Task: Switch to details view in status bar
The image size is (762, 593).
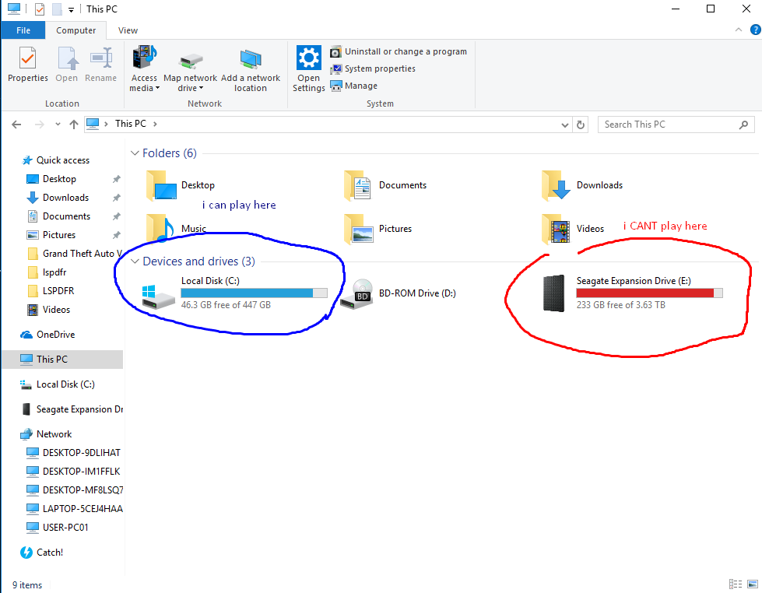Action: point(736,584)
